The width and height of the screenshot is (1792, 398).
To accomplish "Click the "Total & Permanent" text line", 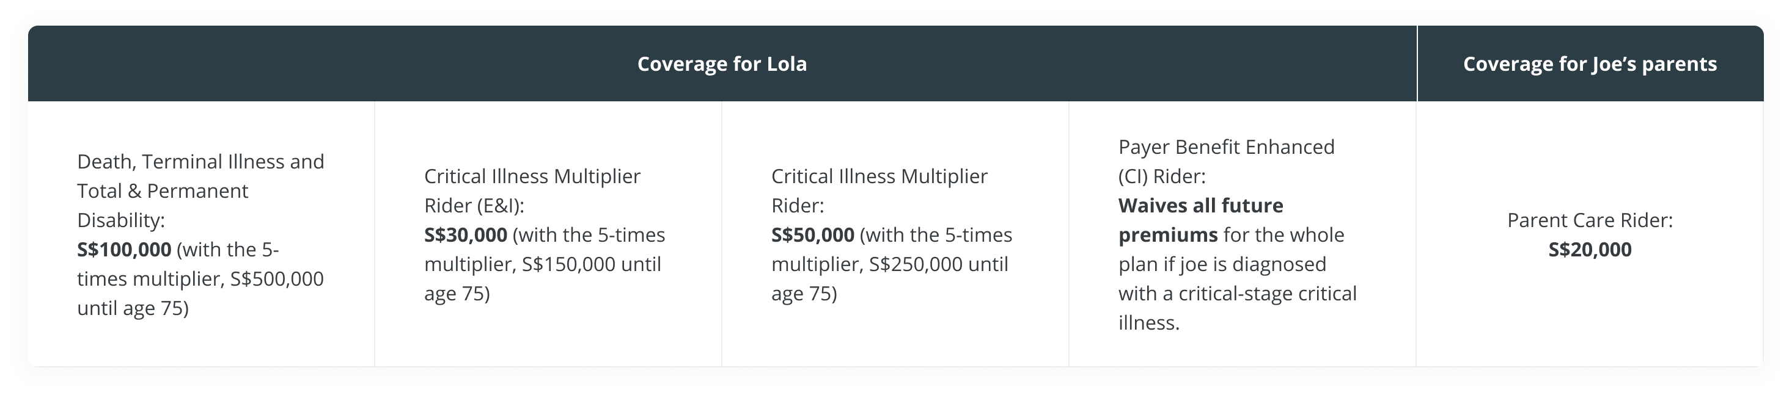I will click(162, 191).
